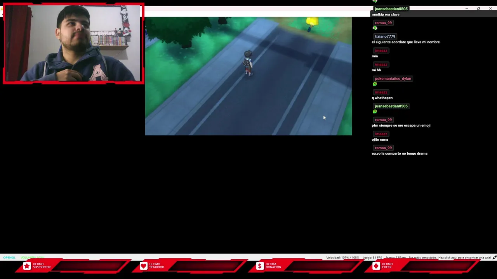Click the ULTIMO CHEER label
Screen dimensions: 497x279
click(x=387, y=266)
